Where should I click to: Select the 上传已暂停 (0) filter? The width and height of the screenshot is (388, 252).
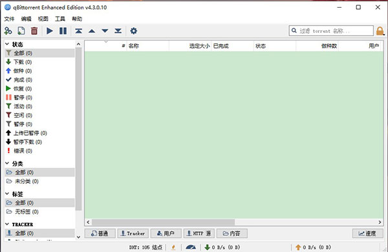pyautogui.click(x=39, y=133)
